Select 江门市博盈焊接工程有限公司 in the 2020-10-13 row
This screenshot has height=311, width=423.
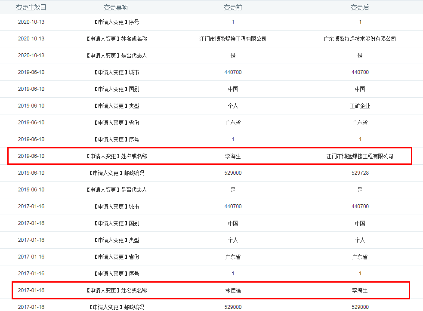(233, 39)
